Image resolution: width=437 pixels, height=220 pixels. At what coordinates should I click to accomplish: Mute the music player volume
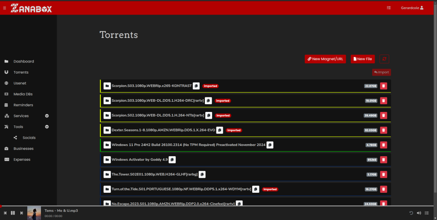[419, 213]
